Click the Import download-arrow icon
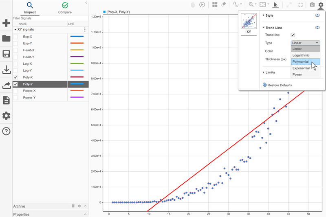The width and height of the screenshot is (326, 217). [7, 70]
